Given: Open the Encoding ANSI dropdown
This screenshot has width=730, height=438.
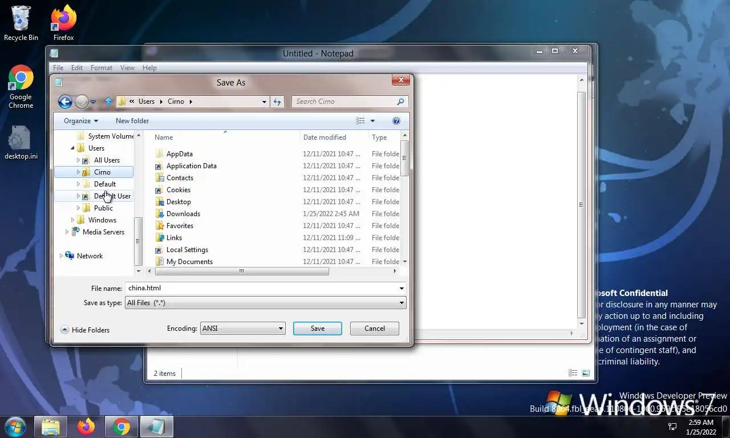Looking at the screenshot, I should coord(243,328).
